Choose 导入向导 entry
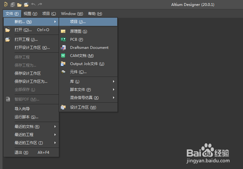 pyautogui.click(x=31, y=109)
